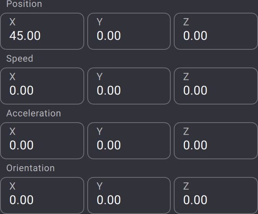Click the X axis label in Position
This screenshot has height=214, width=258.
pyautogui.click(x=12, y=22)
